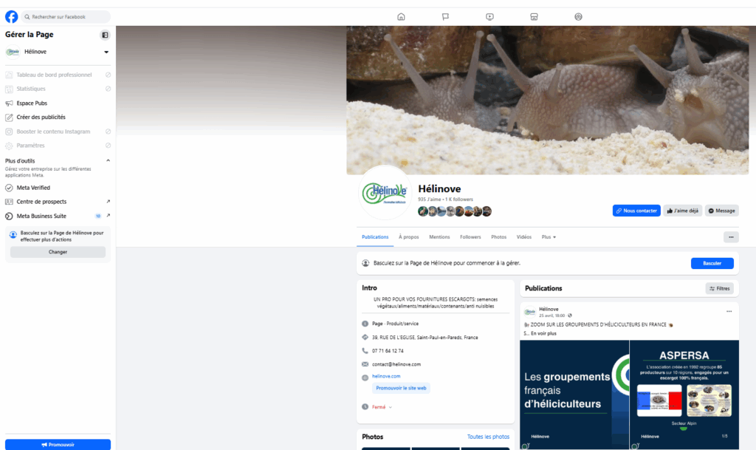Screen dimensions: 756x450
Task: Switch to the Vidéos tab
Action: [x=524, y=236]
